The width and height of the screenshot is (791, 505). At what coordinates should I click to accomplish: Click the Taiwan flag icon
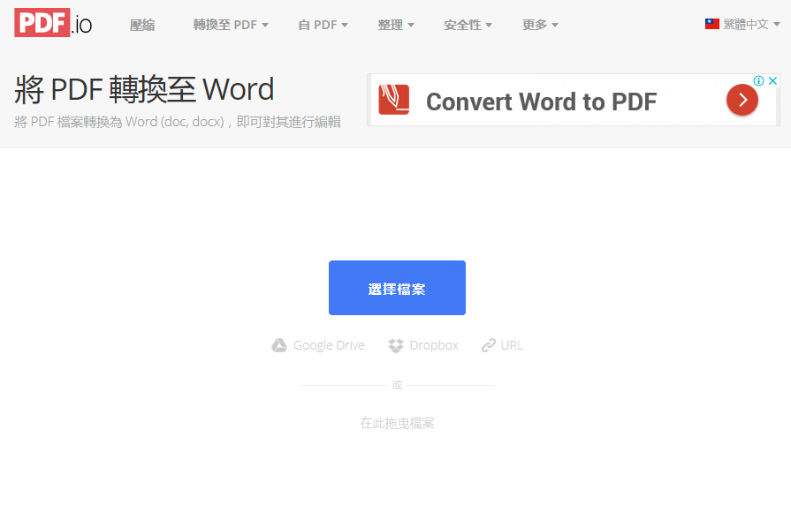pyautogui.click(x=711, y=24)
